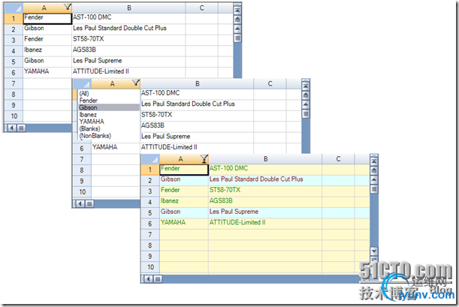
Task: Click page-up scroll button in colored spreadsheet
Action: [x=374, y=170]
